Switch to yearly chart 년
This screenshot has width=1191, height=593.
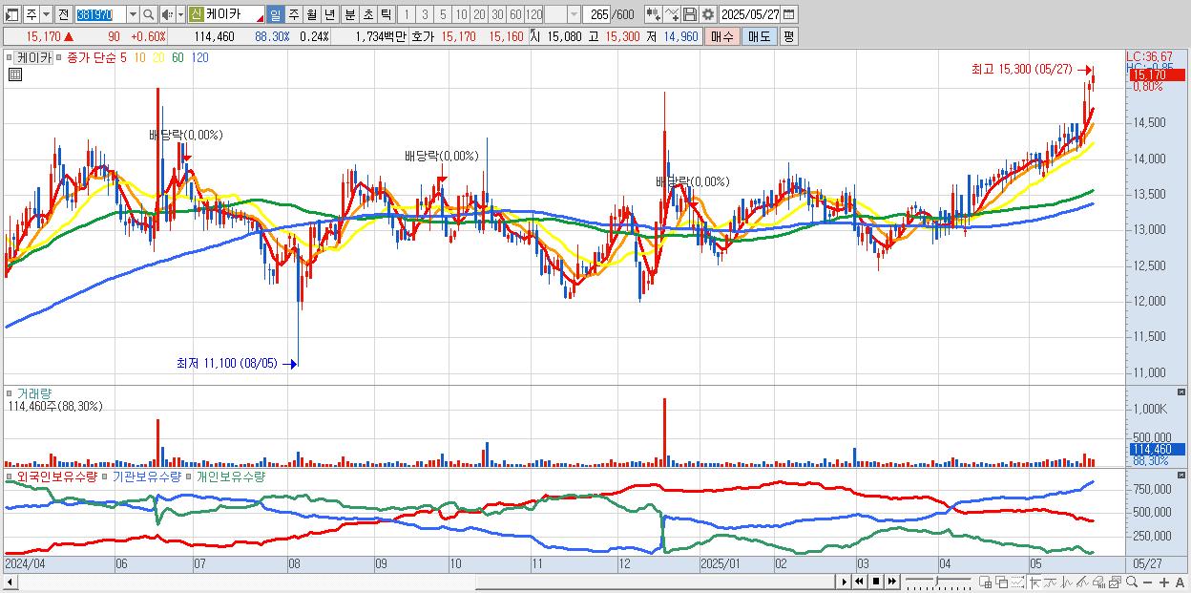point(329,14)
